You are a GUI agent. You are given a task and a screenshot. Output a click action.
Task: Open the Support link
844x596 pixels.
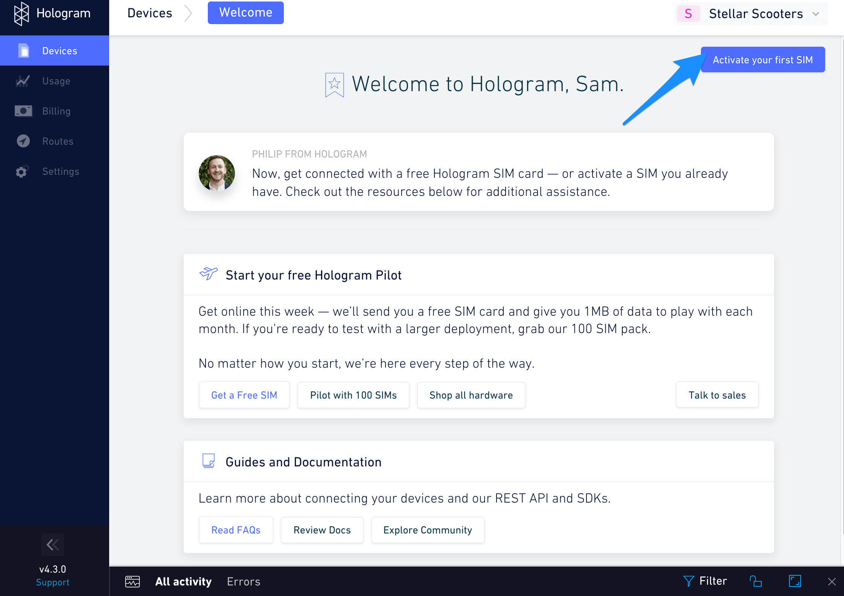pyautogui.click(x=53, y=582)
